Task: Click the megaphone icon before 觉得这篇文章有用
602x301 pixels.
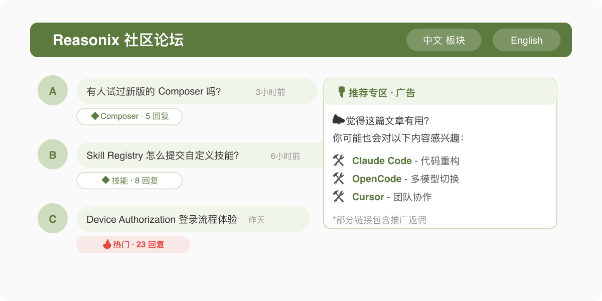Action: [x=339, y=120]
